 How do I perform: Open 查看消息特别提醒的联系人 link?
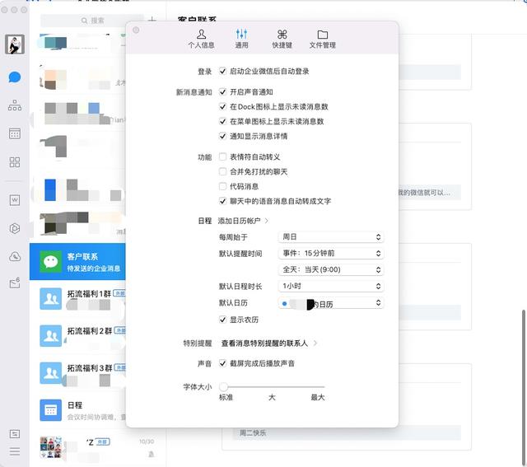tap(264, 343)
